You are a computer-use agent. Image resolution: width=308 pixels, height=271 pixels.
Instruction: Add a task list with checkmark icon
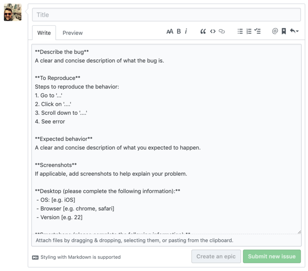coord(257,31)
